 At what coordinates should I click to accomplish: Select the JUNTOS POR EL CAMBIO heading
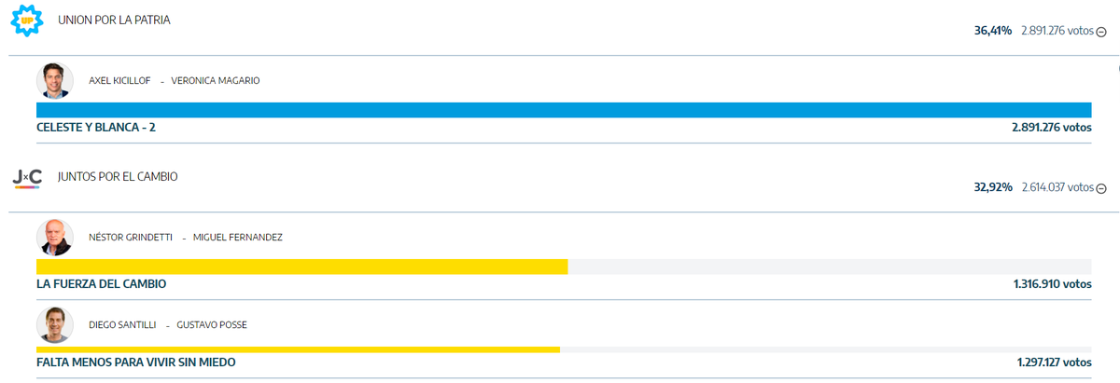pyautogui.click(x=118, y=176)
